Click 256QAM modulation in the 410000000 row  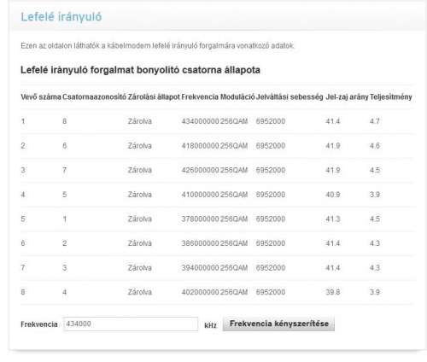tap(234, 195)
